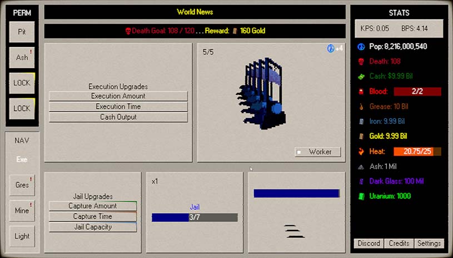Upgrade Jail Capacity

93,227
